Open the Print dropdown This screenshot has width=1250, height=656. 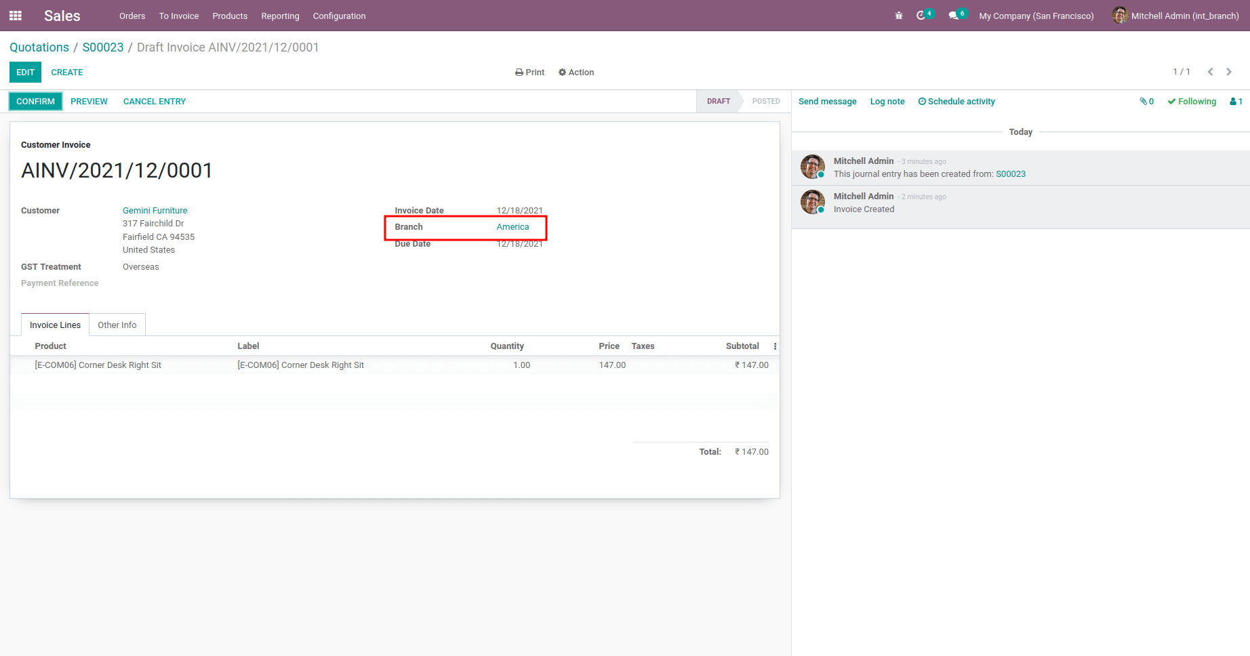pos(529,73)
